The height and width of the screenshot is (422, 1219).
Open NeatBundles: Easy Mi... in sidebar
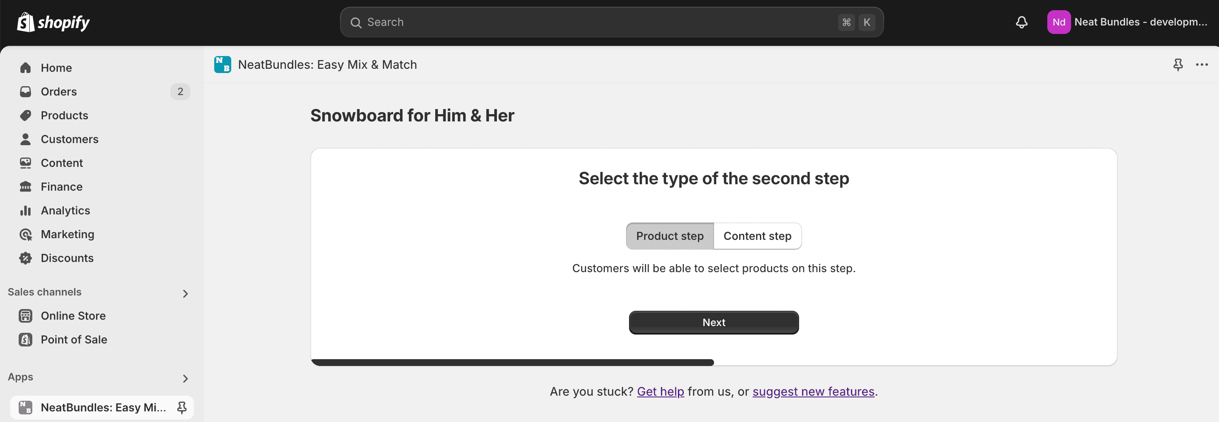pyautogui.click(x=102, y=407)
